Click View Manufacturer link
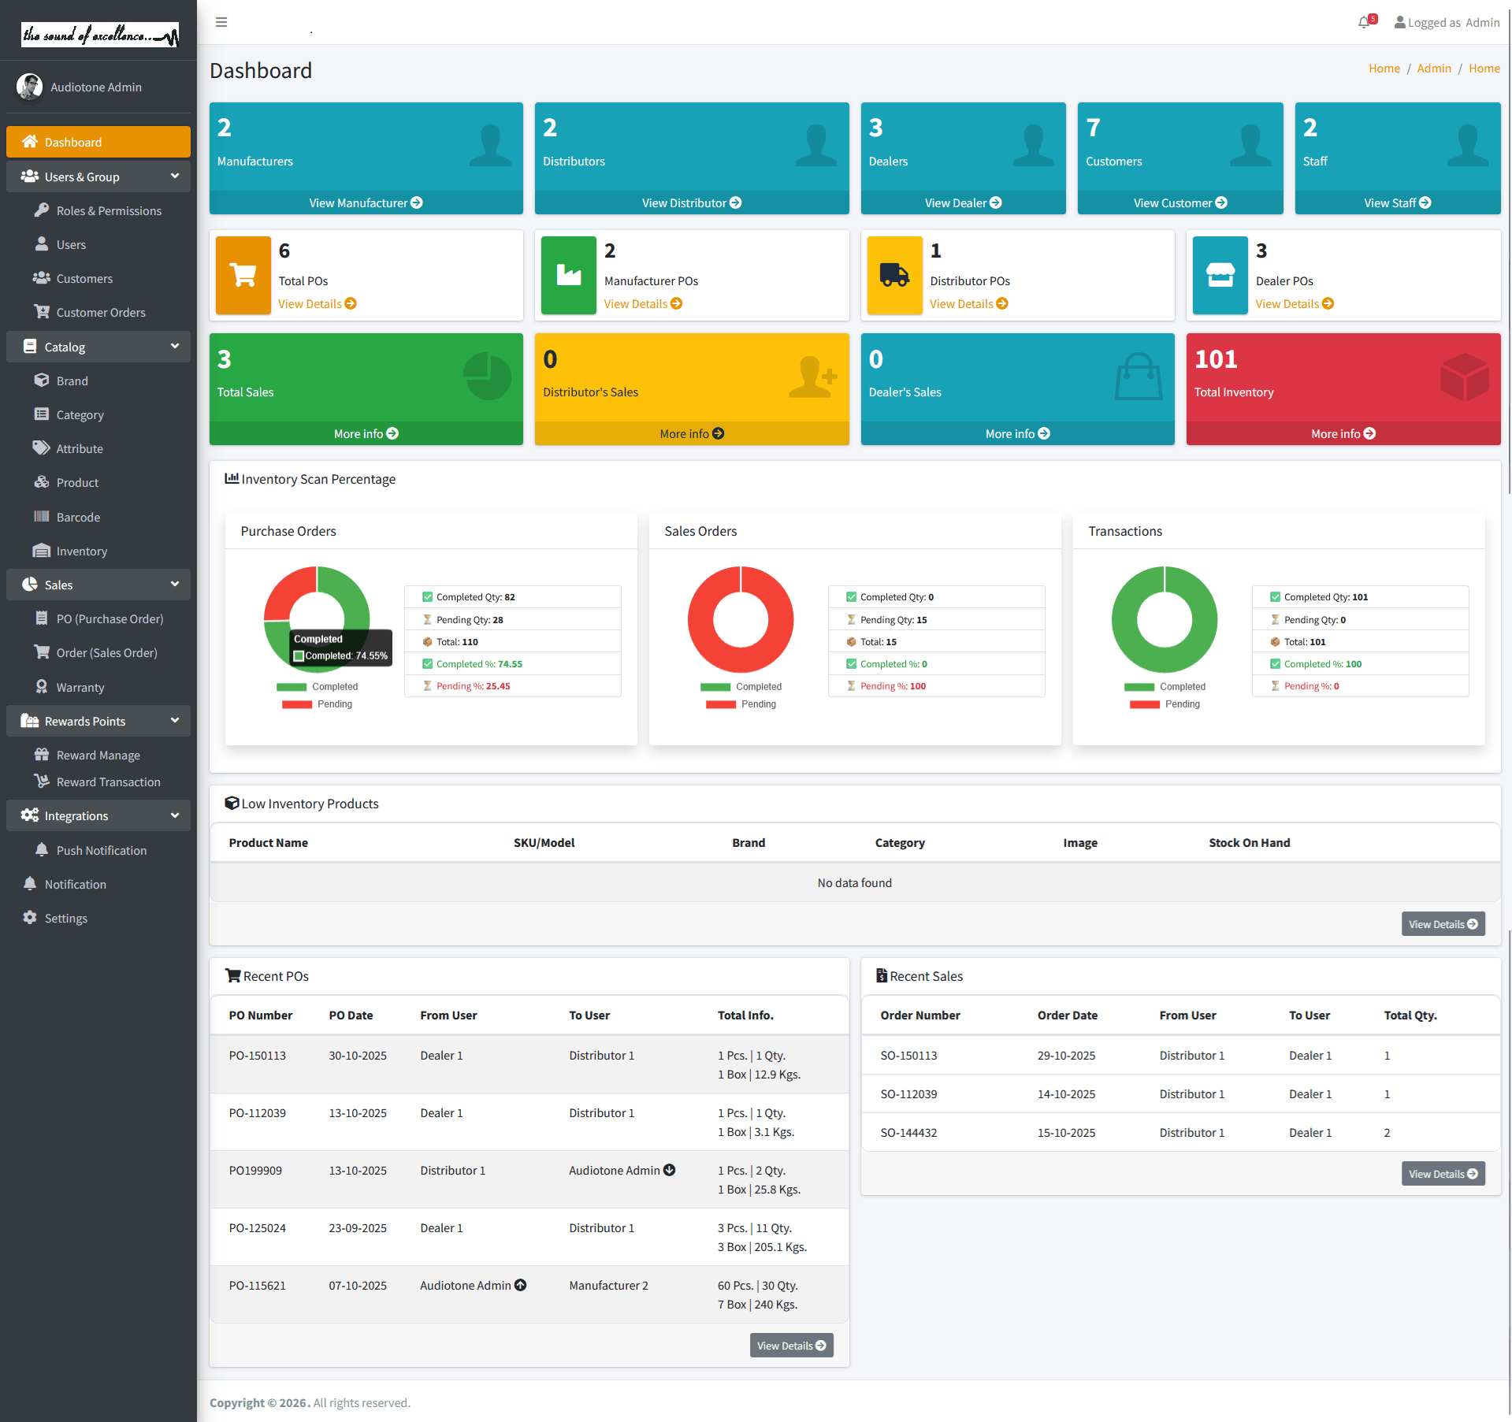This screenshot has height=1422, width=1512. click(366, 202)
